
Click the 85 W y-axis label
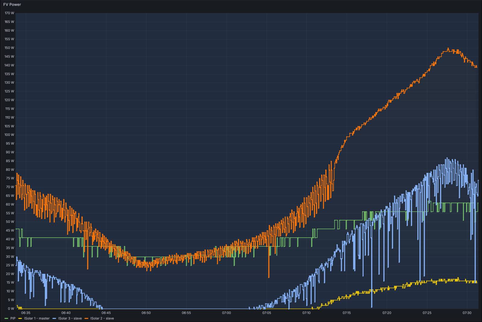tap(10, 161)
